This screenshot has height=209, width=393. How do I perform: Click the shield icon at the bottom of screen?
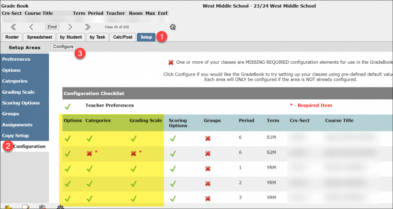click(43, 207)
